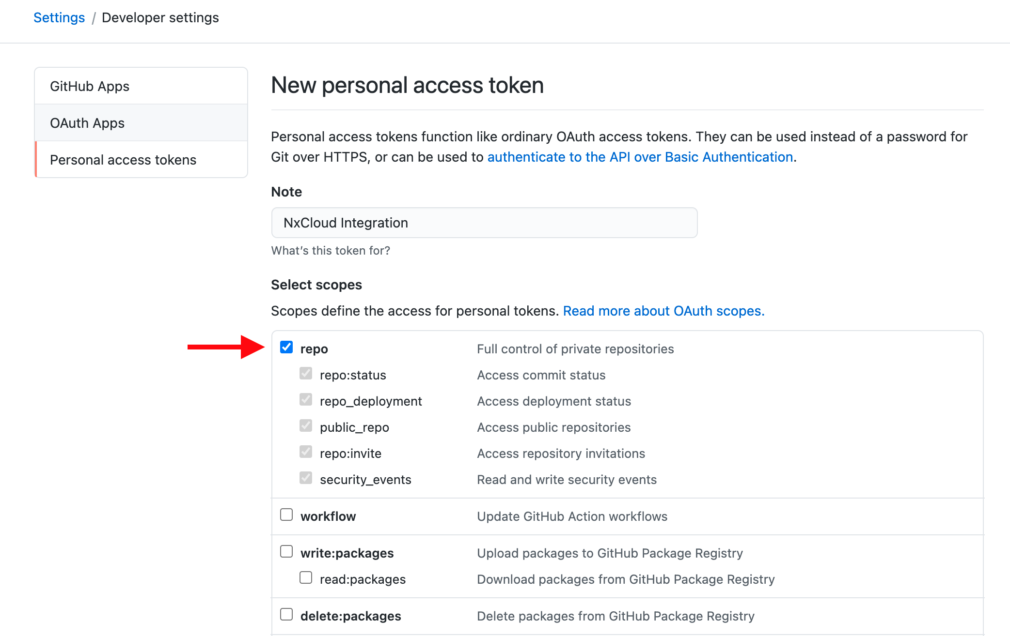Open Personal access tokens section
1010x636 pixels.
click(x=123, y=159)
